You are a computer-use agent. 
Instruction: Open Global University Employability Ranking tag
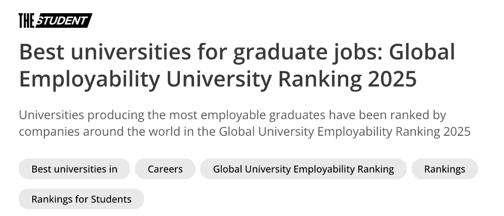(x=303, y=169)
